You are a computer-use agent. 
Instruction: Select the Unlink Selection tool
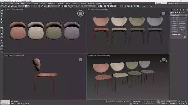[12, 6]
